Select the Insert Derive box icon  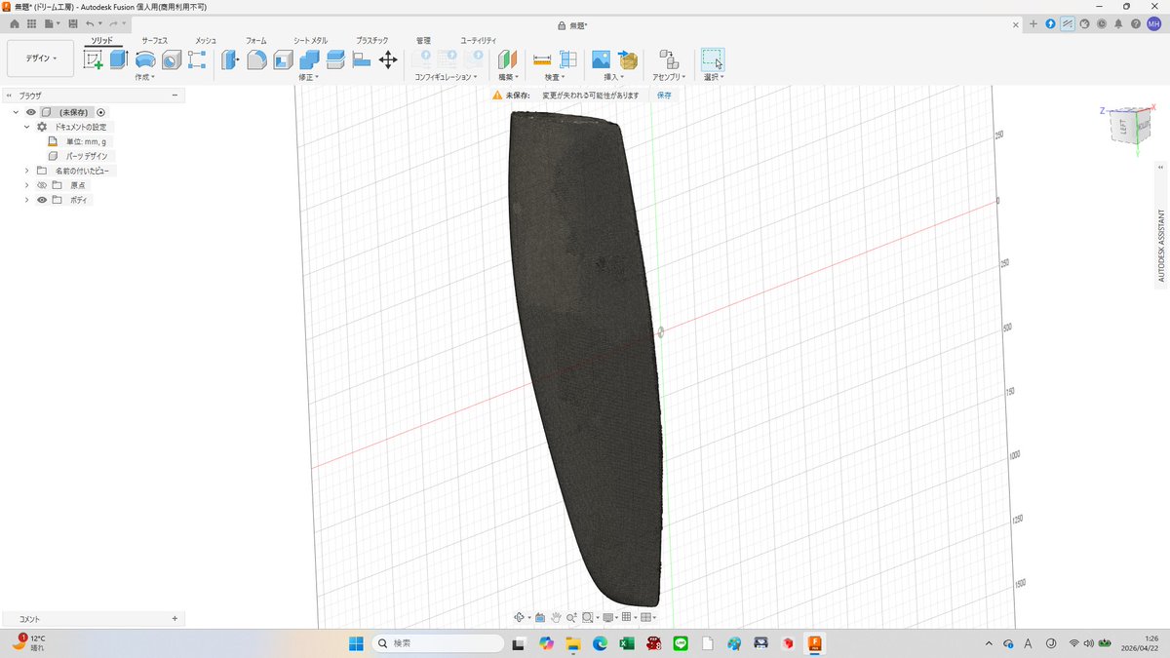point(628,59)
